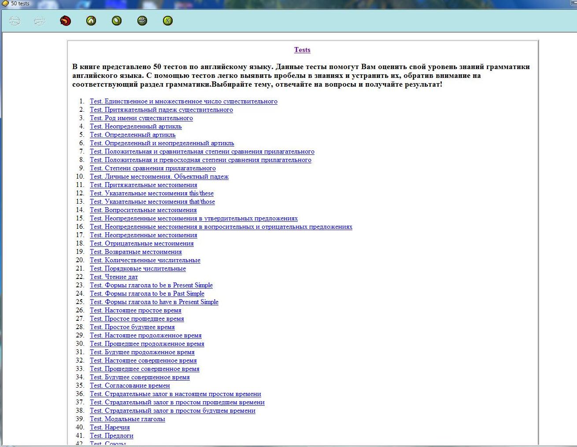Open test Простое будущее время

point(132,327)
